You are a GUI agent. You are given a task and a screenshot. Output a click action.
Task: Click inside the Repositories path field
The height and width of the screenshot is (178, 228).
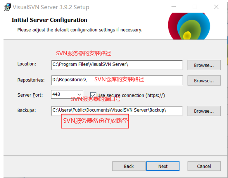pos(117,80)
